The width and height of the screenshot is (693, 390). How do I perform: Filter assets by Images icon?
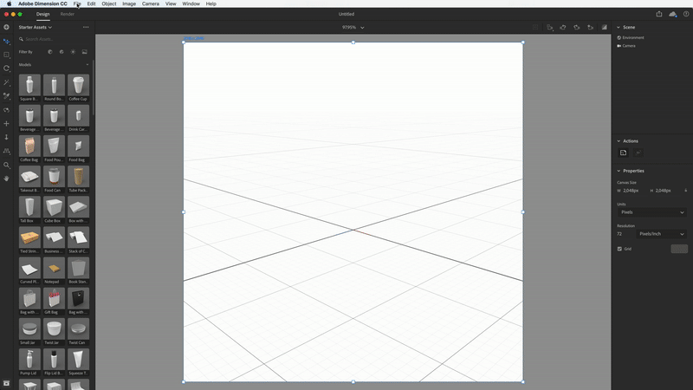coord(85,52)
